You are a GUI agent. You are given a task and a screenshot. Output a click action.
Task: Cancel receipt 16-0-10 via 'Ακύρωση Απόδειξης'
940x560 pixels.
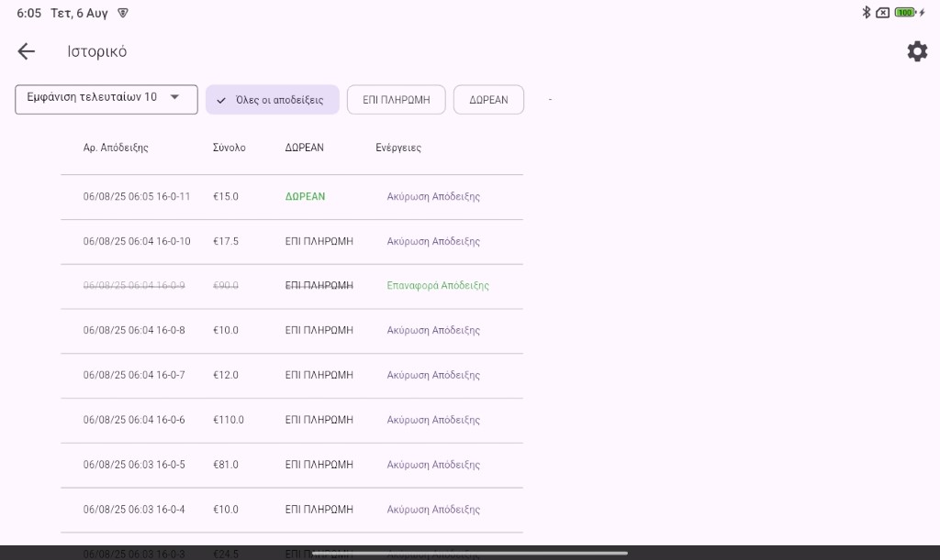(x=433, y=242)
